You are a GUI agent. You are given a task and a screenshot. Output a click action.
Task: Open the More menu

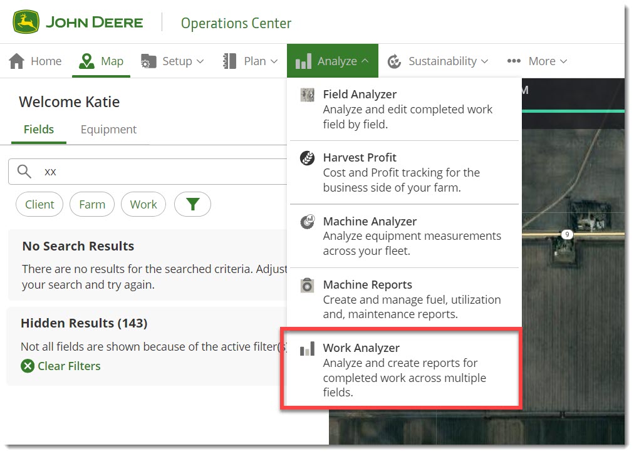click(537, 61)
